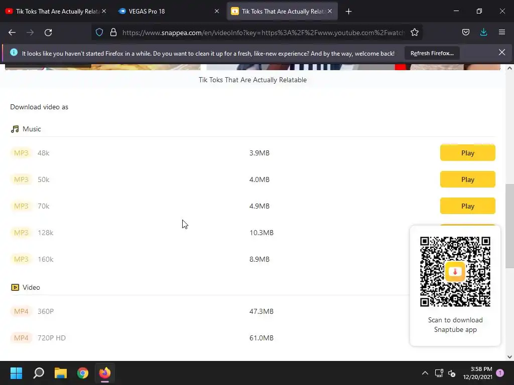Screen dimensions: 514x385
Task: Click the MP4 badge for 360P
Action: pos(21,311)
